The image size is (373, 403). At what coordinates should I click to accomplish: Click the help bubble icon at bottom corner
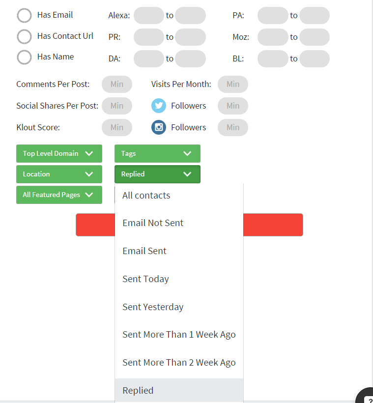pyautogui.click(x=365, y=396)
